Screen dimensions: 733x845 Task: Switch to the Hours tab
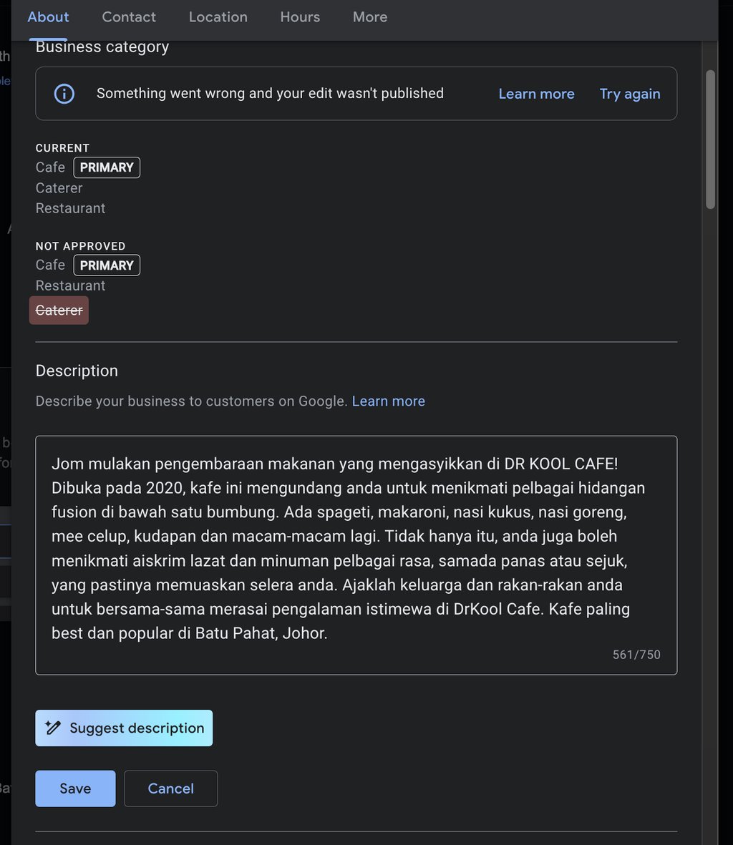click(300, 16)
